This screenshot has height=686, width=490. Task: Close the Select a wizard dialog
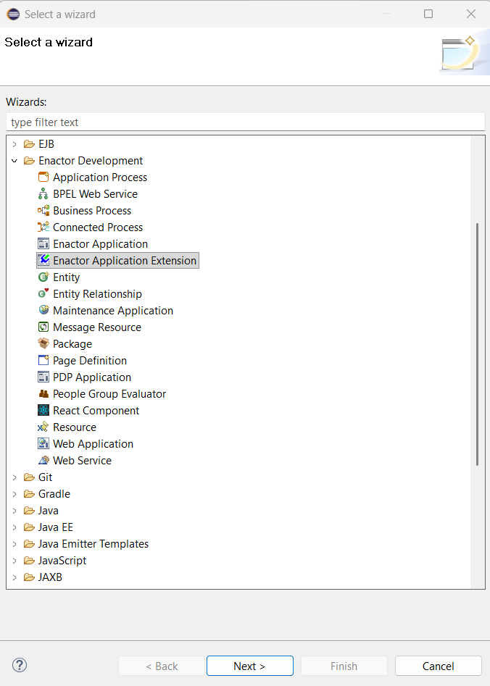[x=471, y=14]
